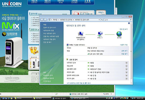
Task: Expand the 네트워크 검색 setting row
Action: click(x=126, y=63)
